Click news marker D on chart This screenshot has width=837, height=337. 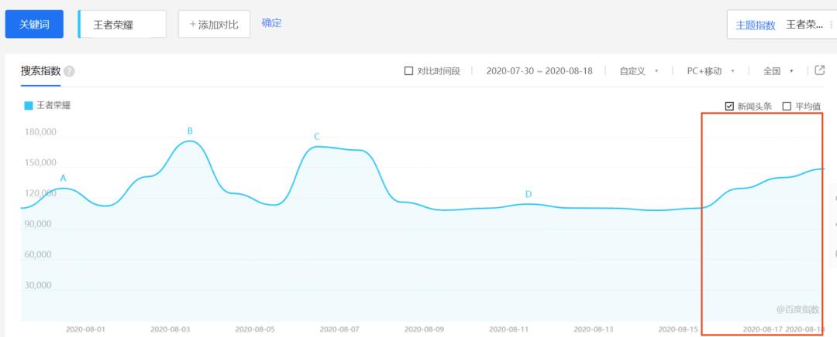tap(529, 194)
